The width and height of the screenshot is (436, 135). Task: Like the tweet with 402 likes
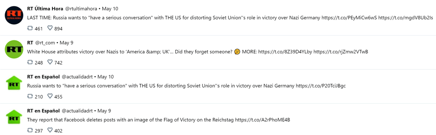tap(50, 131)
